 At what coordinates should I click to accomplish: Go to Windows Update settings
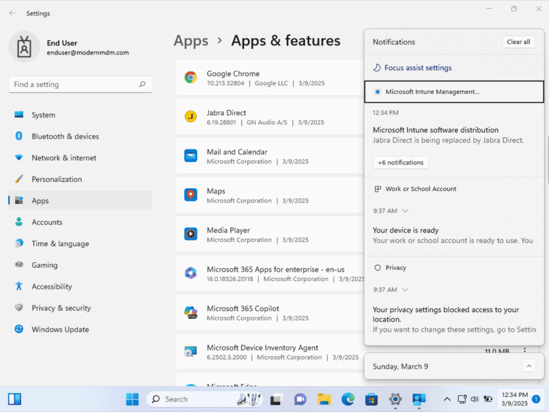60,329
